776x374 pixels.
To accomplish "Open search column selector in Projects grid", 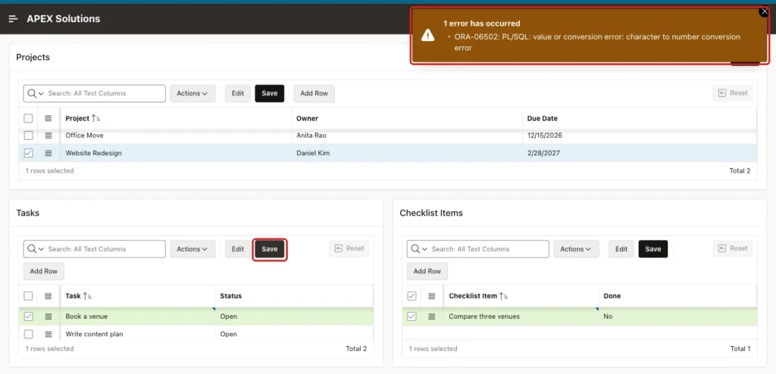I will click(x=35, y=94).
